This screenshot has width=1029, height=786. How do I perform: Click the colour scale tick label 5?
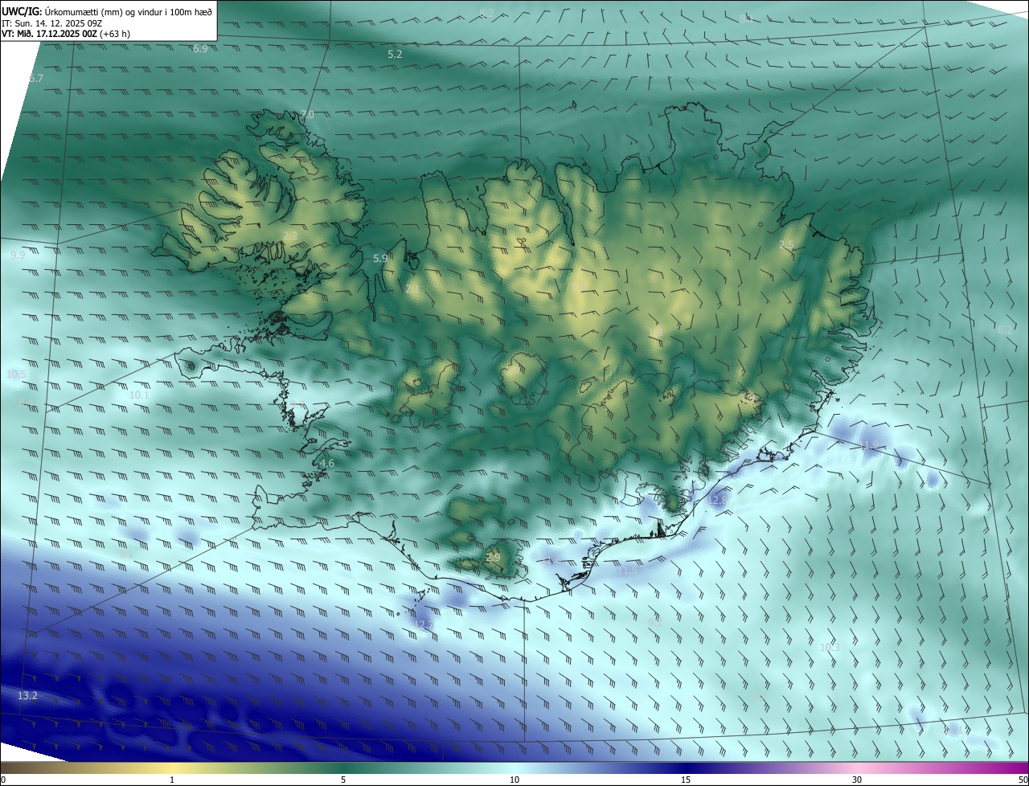[343, 780]
